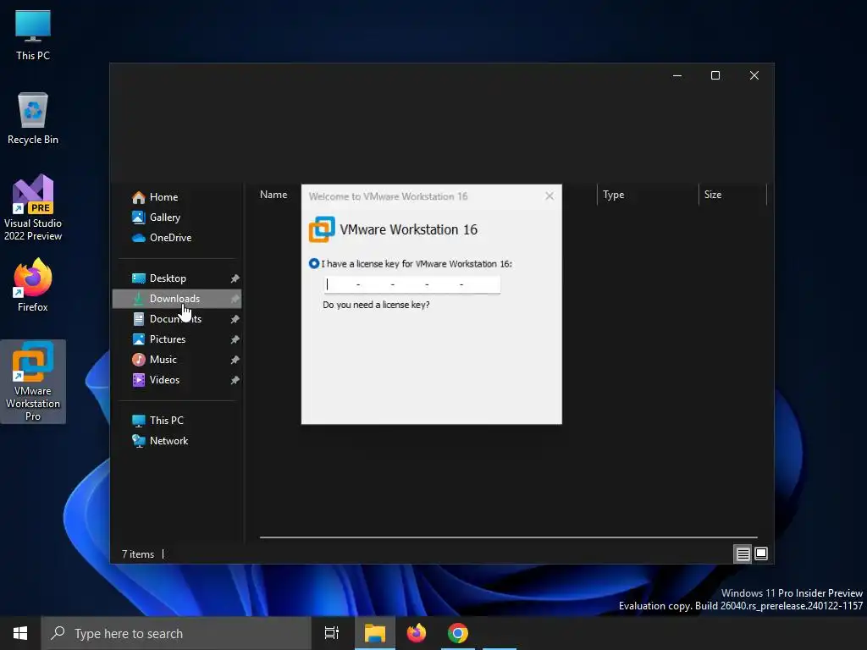Click into the license key input field

click(412, 284)
